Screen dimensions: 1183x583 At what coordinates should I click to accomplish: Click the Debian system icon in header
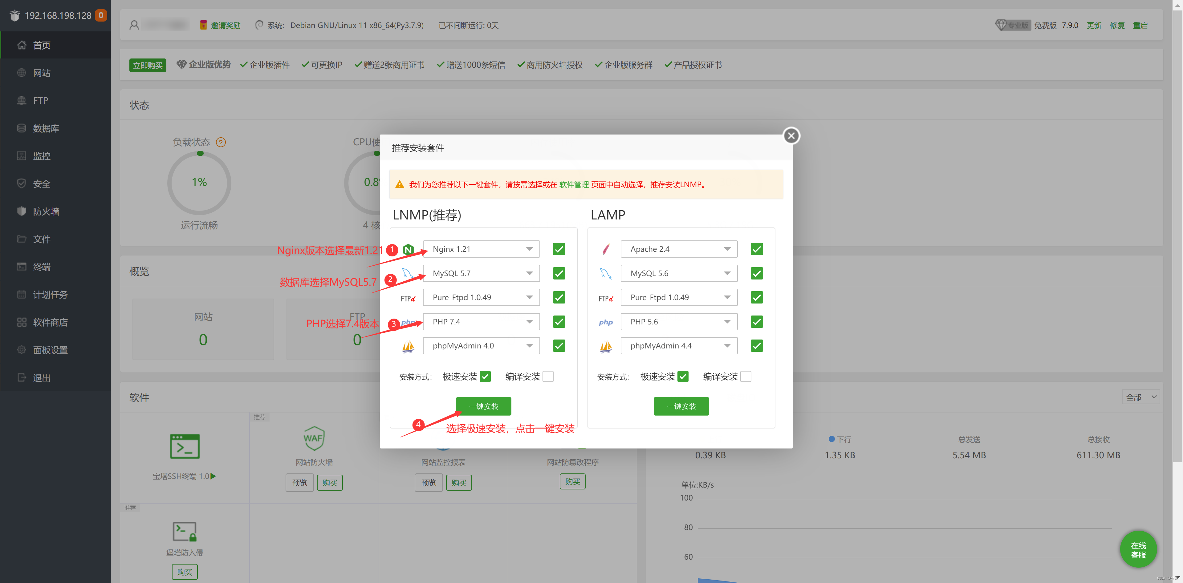[x=259, y=25]
